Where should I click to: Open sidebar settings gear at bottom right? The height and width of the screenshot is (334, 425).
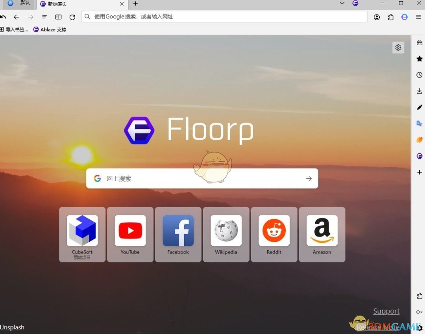tap(419, 328)
